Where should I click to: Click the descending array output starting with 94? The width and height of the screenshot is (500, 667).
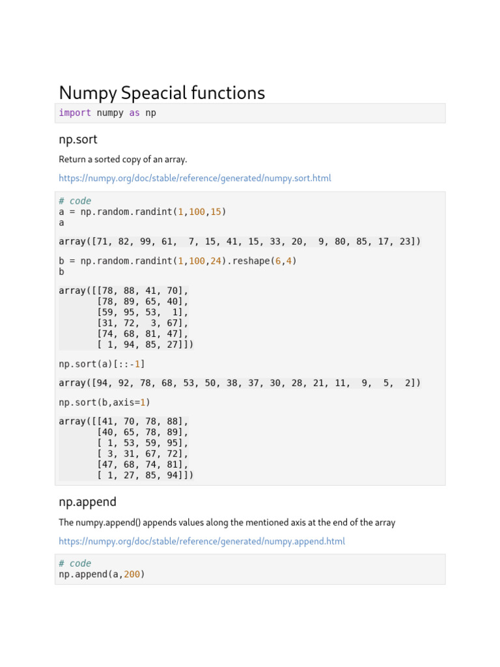pyautogui.click(x=240, y=383)
